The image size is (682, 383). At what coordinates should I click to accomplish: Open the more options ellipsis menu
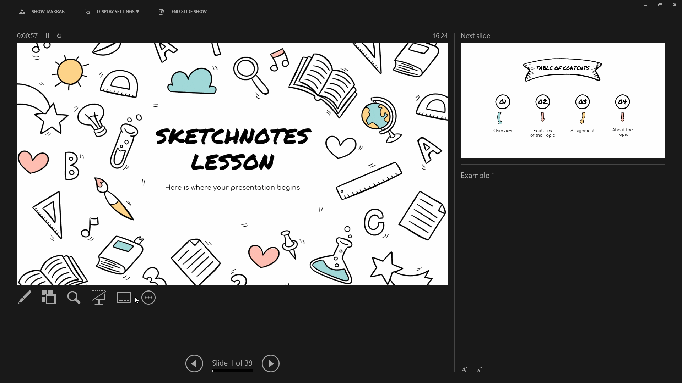tap(149, 298)
